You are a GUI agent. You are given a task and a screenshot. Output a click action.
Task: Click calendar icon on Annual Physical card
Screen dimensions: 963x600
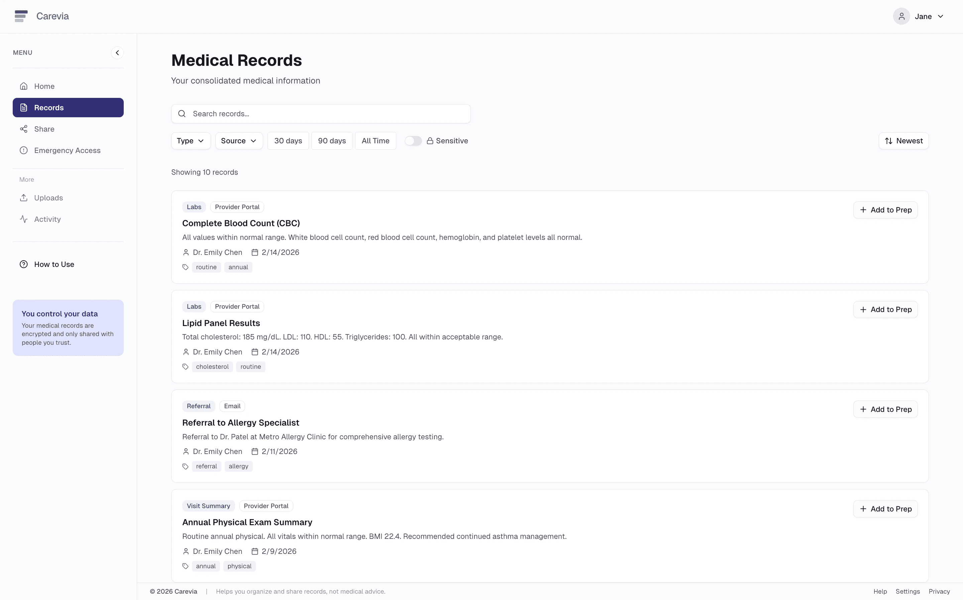pyautogui.click(x=255, y=551)
